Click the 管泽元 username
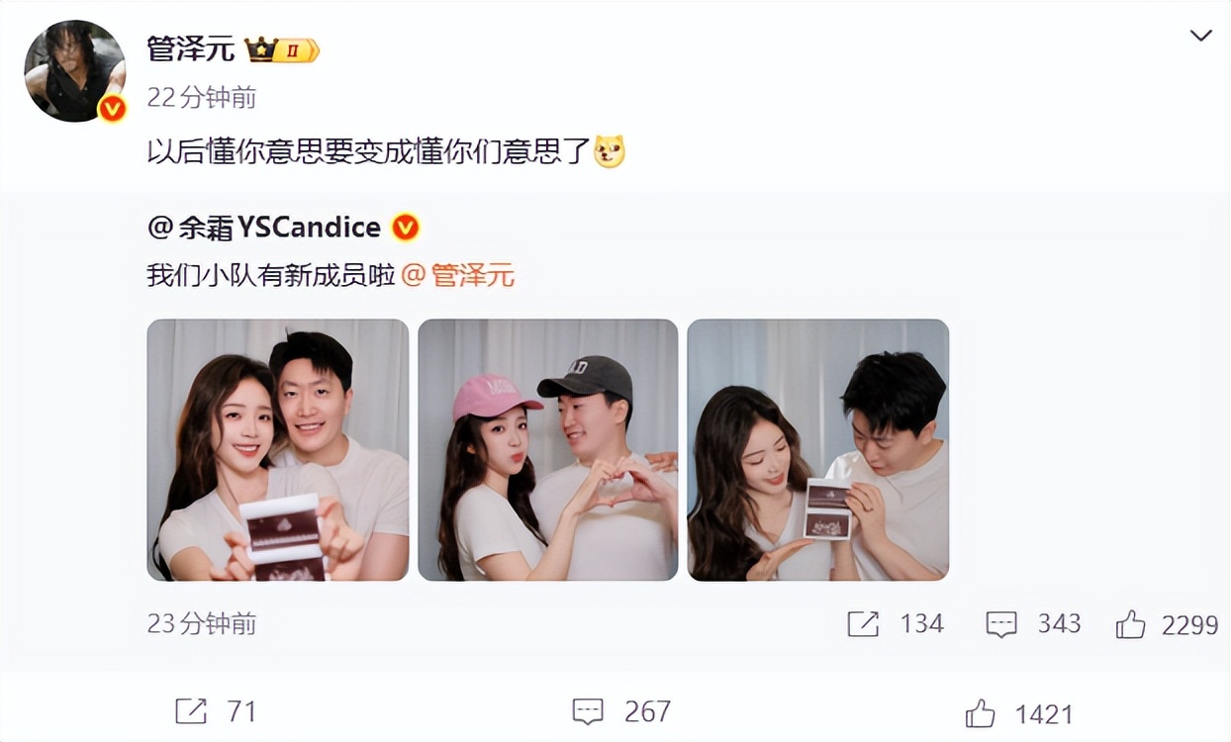This screenshot has height=742, width=1231. [190, 48]
